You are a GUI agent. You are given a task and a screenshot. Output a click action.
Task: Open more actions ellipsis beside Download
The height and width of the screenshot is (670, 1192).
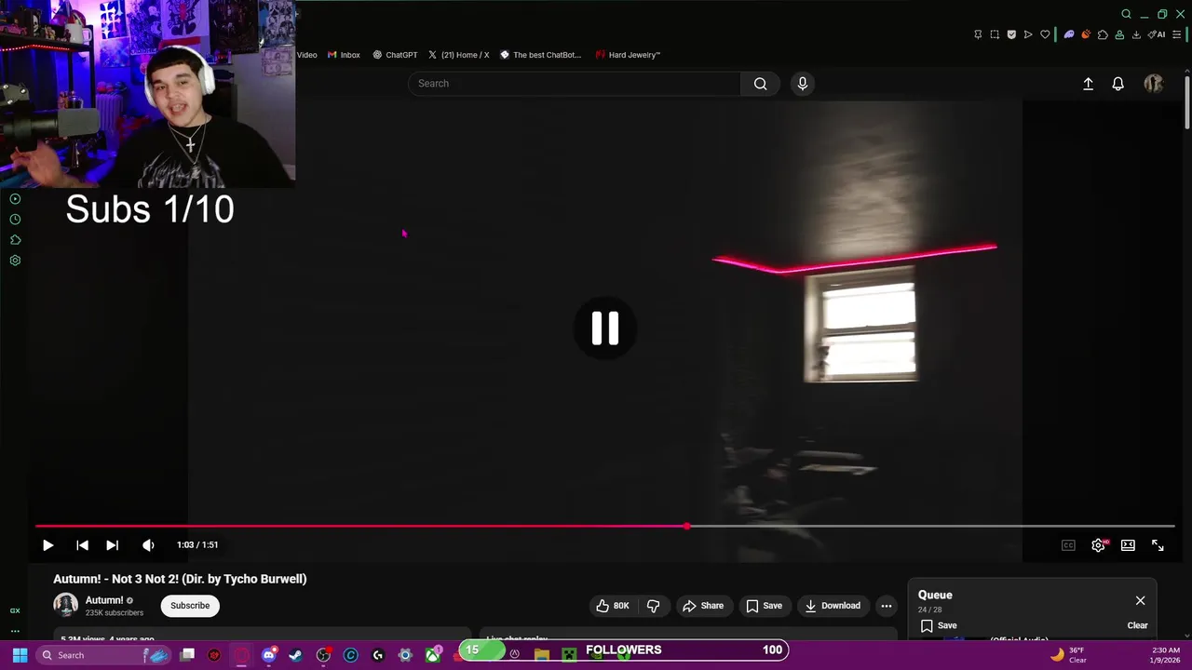click(887, 606)
